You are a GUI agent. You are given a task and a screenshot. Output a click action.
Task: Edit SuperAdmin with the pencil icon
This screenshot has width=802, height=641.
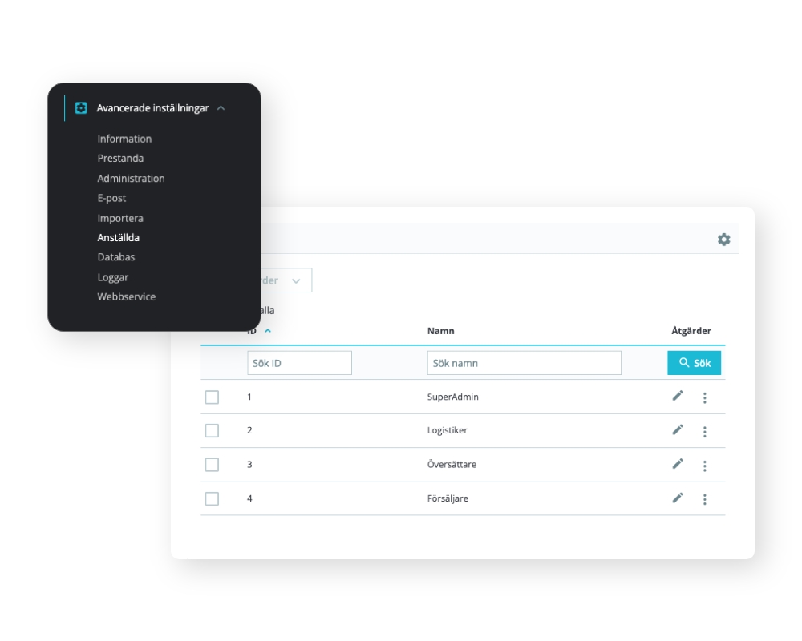tap(678, 396)
